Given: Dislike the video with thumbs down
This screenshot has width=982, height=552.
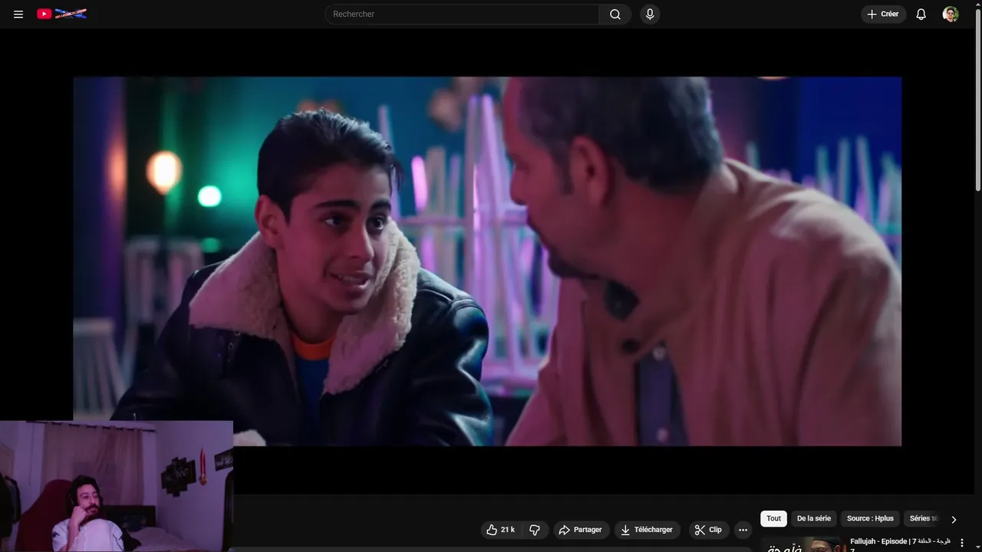Looking at the screenshot, I should pyautogui.click(x=535, y=530).
